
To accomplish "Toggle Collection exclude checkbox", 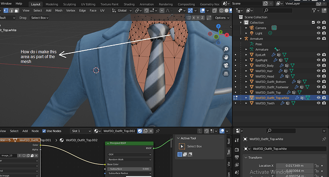I will coord(313,22).
